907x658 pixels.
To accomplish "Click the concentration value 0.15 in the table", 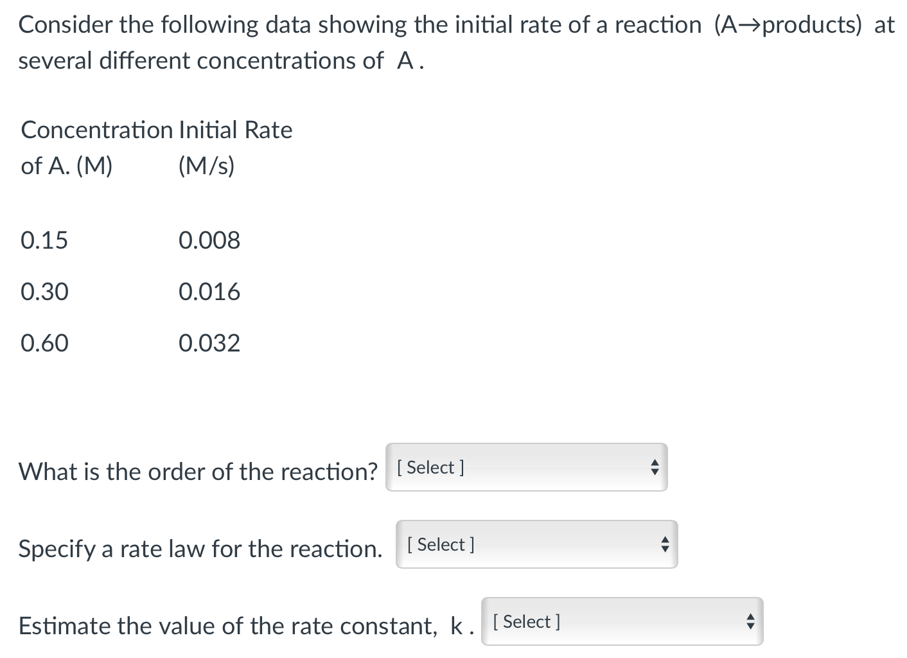I will 44,240.
